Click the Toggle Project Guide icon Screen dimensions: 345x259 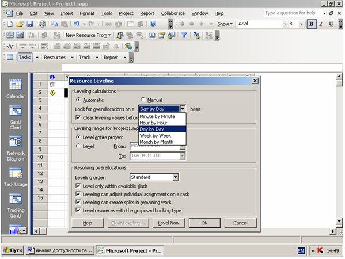pyautogui.click(x=10, y=58)
